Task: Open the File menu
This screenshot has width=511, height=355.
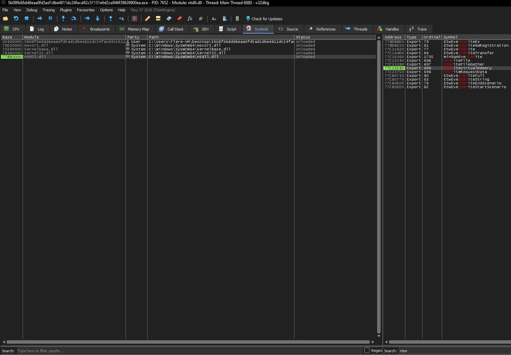Action: tap(5, 10)
